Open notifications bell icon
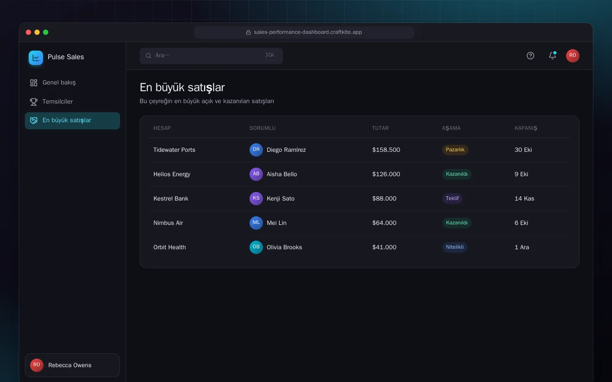The width and height of the screenshot is (612, 382). [x=552, y=55]
